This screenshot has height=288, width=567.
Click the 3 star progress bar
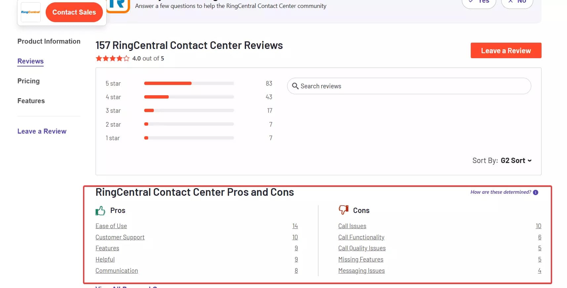pos(189,110)
